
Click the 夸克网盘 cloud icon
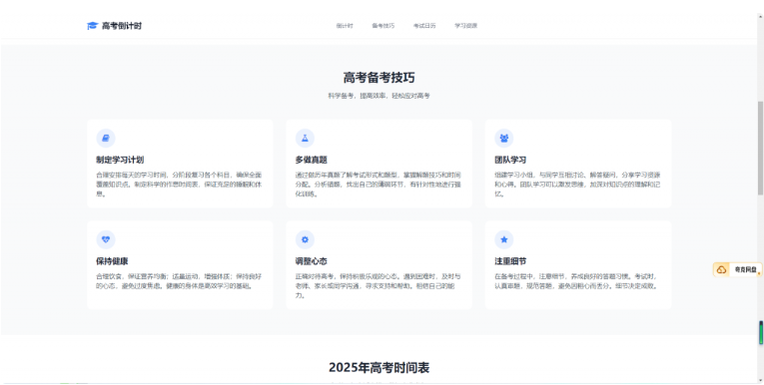pyautogui.click(x=722, y=269)
